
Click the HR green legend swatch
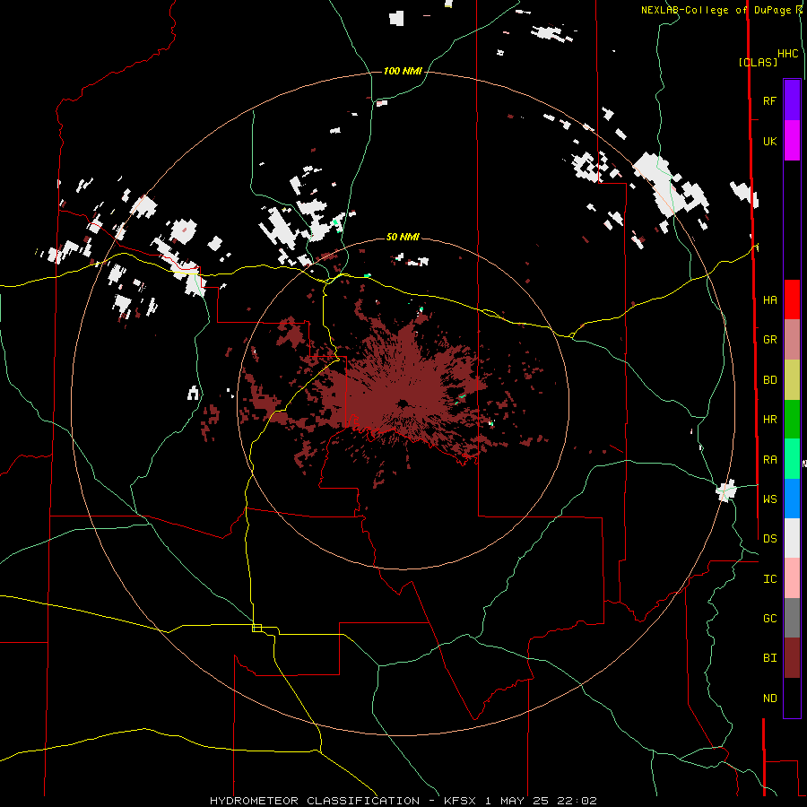pyautogui.click(x=792, y=419)
